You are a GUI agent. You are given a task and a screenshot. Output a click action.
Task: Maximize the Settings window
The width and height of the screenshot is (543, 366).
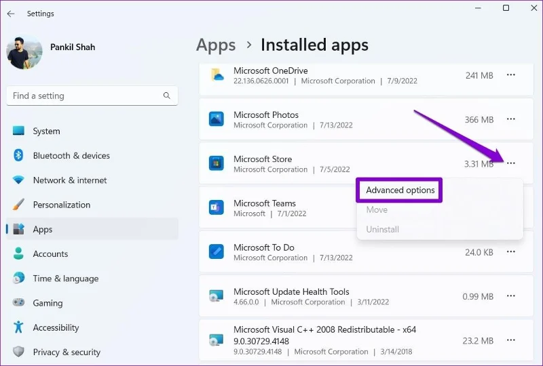[x=506, y=8]
